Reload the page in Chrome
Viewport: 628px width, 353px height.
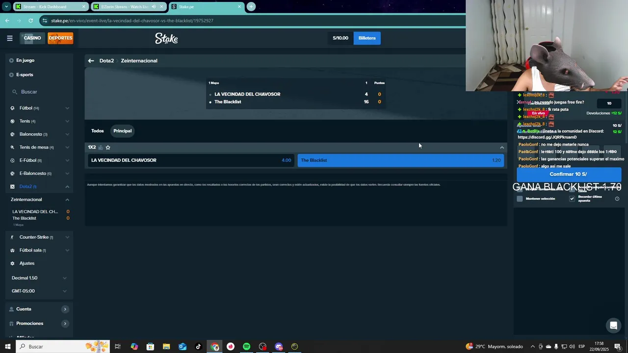click(30, 21)
